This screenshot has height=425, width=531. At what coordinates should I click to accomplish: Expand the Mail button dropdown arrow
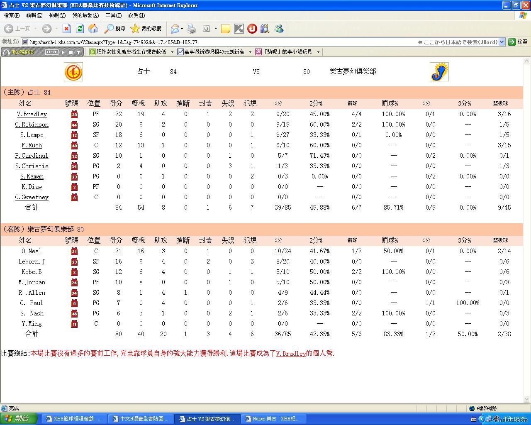(x=182, y=29)
